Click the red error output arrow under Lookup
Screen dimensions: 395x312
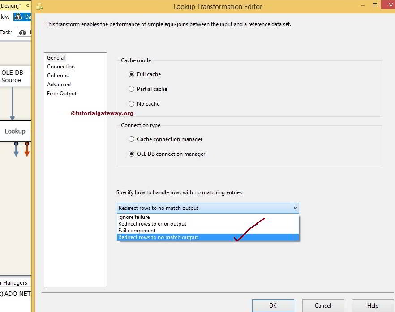27,148
